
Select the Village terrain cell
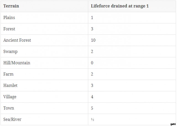pyautogui.click(x=10, y=97)
